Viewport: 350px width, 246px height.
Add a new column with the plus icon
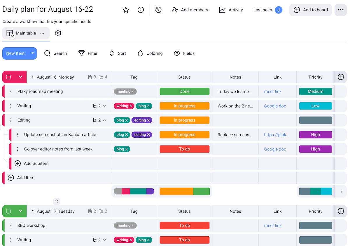(x=341, y=77)
